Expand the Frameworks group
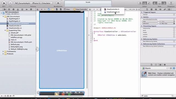 (3, 51)
